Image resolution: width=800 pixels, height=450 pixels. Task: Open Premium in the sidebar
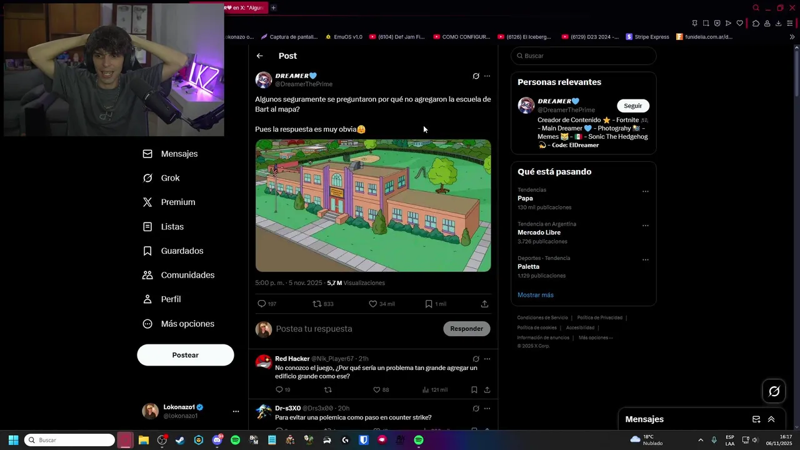pos(169,202)
